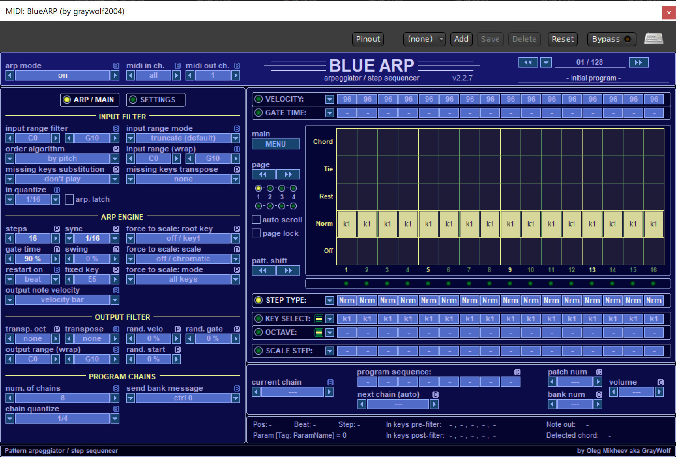Screen dimensions: 676x457
Task: Click the P icon next to the steps parameter
Action: pos(57,228)
